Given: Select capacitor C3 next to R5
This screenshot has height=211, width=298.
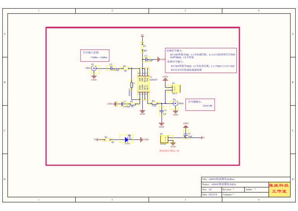Looking at the screenshot, I should click(x=122, y=104).
